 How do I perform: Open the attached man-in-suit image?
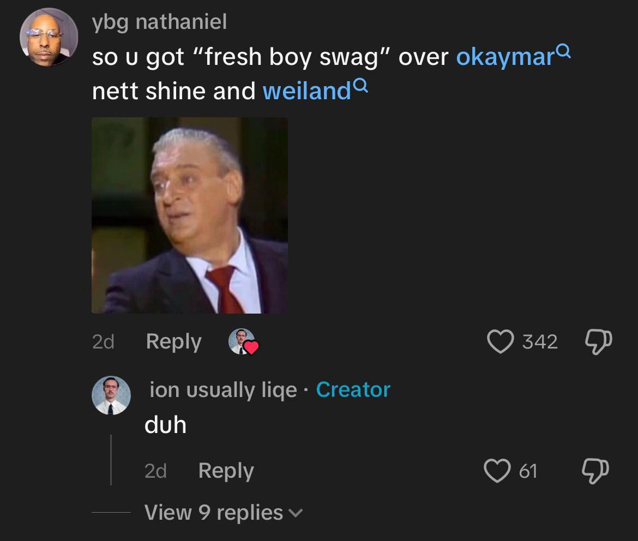tap(190, 215)
